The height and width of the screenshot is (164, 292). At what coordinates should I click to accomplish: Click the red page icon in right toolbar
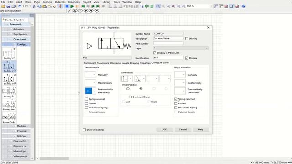coord(226,6)
